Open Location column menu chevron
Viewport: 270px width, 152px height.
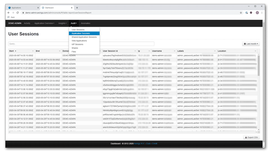(x=255, y=51)
